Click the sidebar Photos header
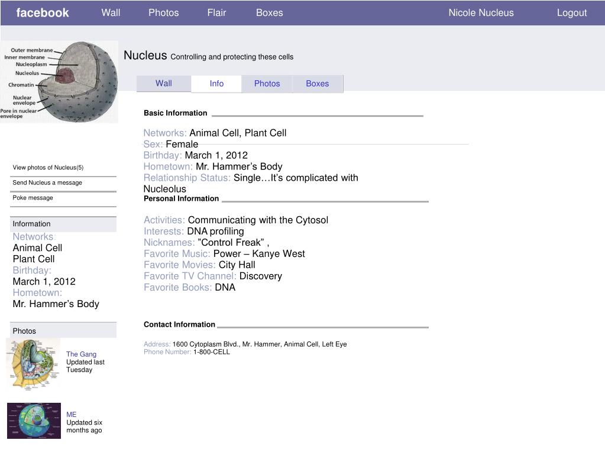Image resolution: width=605 pixels, height=453 pixels. click(x=63, y=331)
